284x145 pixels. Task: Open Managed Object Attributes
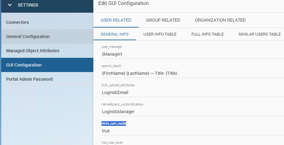(x=32, y=51)
